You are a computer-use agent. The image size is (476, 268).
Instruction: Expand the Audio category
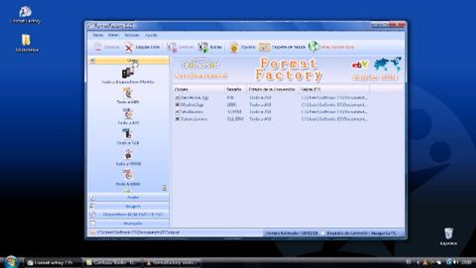tap(128, 197)
